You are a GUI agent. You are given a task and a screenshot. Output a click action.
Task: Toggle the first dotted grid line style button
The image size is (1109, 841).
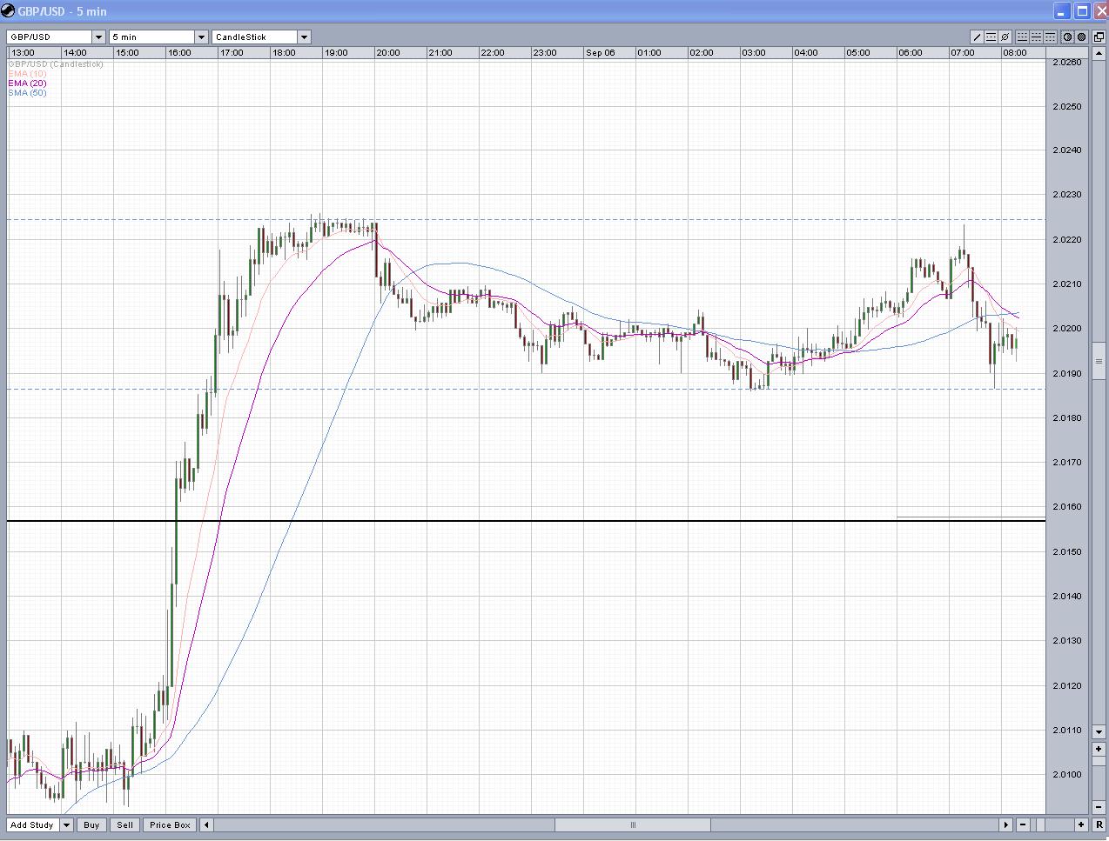[1022, 37]
